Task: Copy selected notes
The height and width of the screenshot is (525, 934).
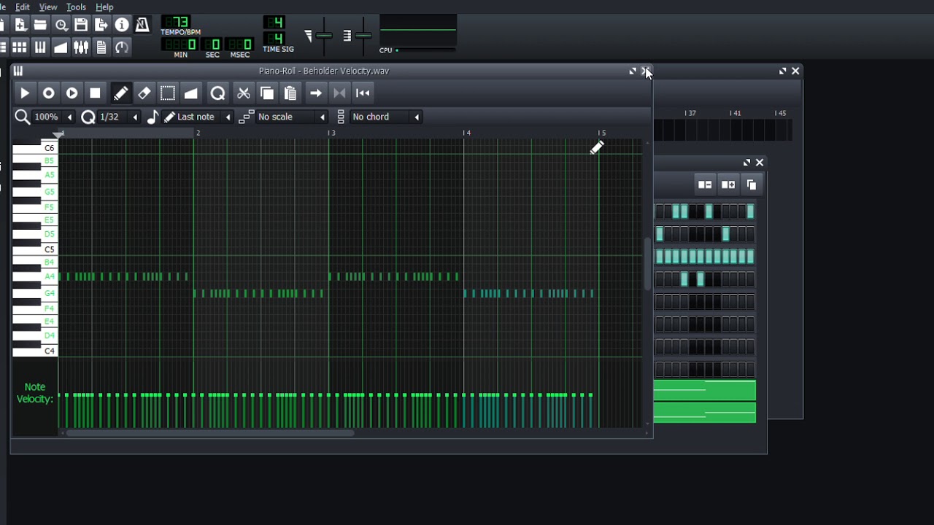Action: coord(267,93)
